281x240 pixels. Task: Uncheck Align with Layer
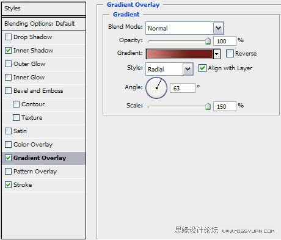[x=202, y=68]
